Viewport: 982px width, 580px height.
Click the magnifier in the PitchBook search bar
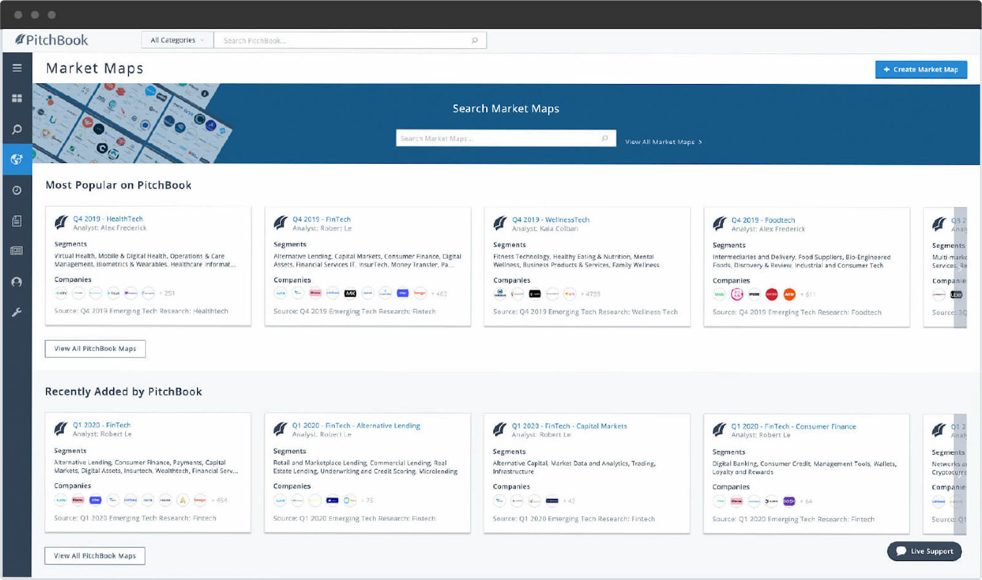(474, 40)
